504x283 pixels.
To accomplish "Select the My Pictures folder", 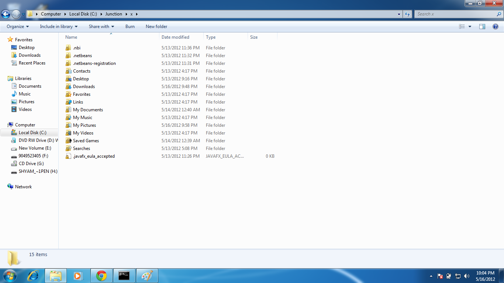I will point(81,125).
